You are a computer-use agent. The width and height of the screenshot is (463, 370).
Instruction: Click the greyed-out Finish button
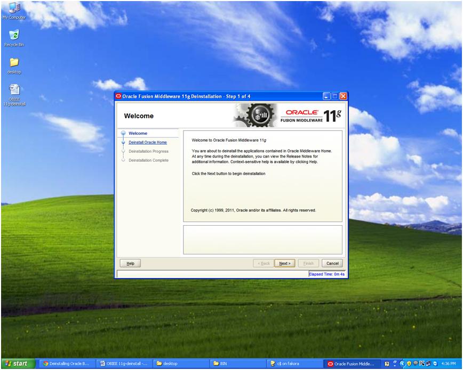[x=308, y=264]
